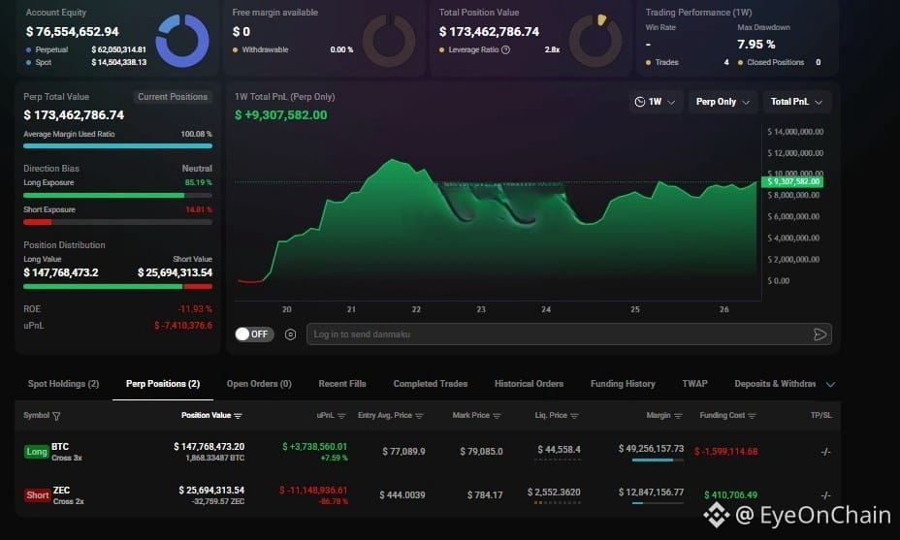Open Funding History tab
The height and width of the screenshot is (540, 900).
623,383
